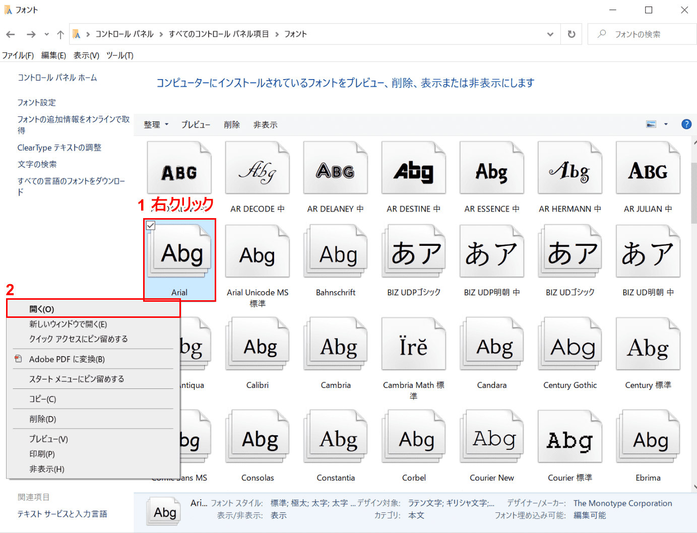Open the ツール(T) menu
The height and width of the screenshot is (533, 697).
pyautogui.click(x=119, y=55)
